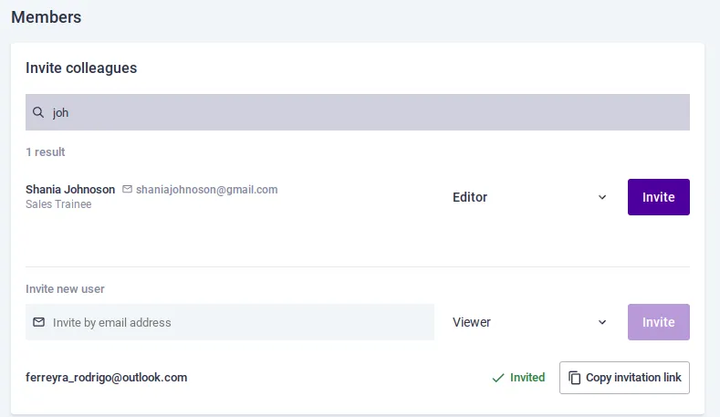Focus the colleague search field containing 'joh'

[357, 112]
